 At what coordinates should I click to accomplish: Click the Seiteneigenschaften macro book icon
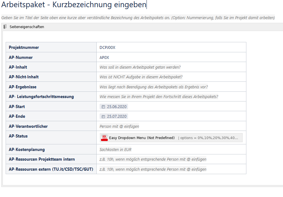5,27
